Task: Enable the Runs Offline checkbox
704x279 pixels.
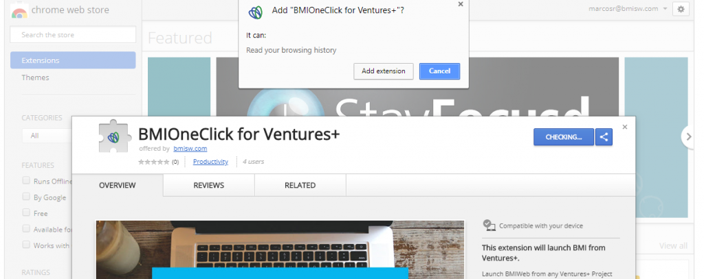Action: click(27, 180)
